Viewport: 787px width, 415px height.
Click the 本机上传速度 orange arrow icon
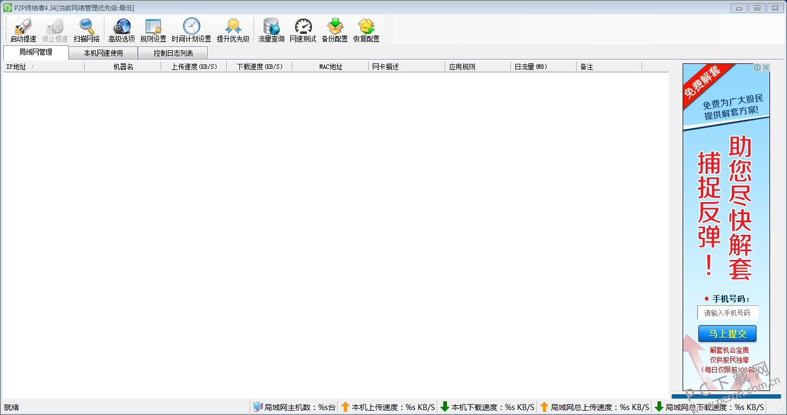pyautogui.click(x=345, y=407)
